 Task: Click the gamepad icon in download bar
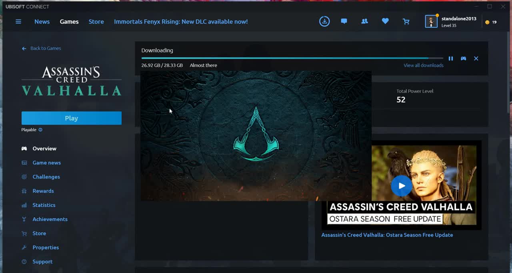tap(463, 58)
